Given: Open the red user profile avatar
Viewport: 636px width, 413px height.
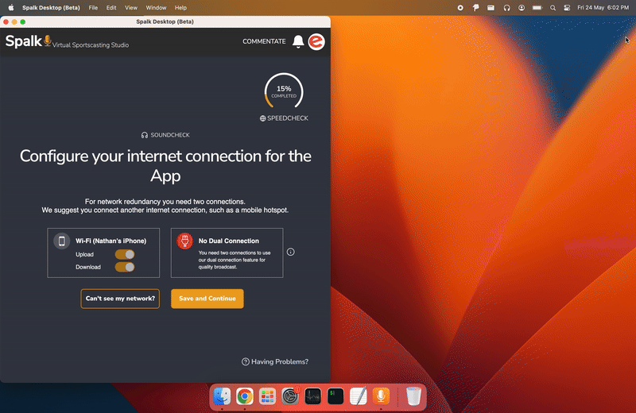Looking at the screenshot, I should pos(316,42).
